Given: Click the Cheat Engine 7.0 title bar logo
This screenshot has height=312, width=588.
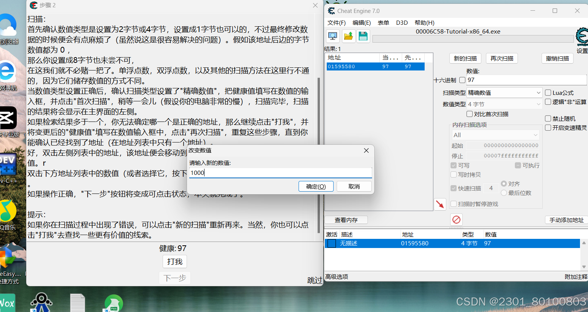Looking at the screenshot, I should (331, 11).
